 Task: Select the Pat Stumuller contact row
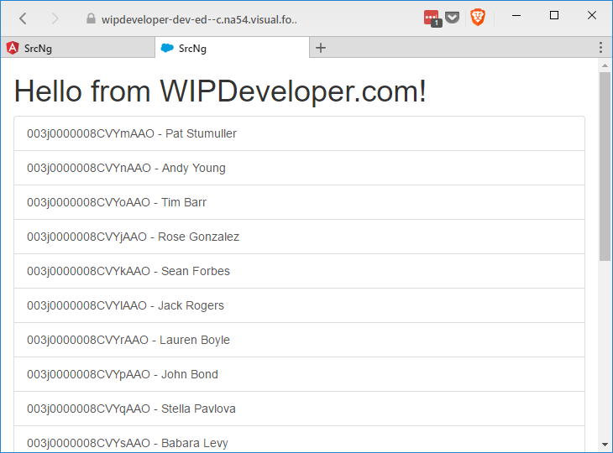pyautogui.click(x=300, y=133)
